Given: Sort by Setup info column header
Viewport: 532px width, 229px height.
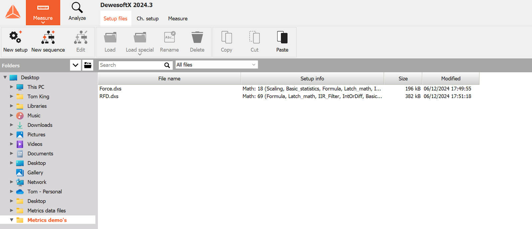Looking at the screenshot, I should point(312,79).
